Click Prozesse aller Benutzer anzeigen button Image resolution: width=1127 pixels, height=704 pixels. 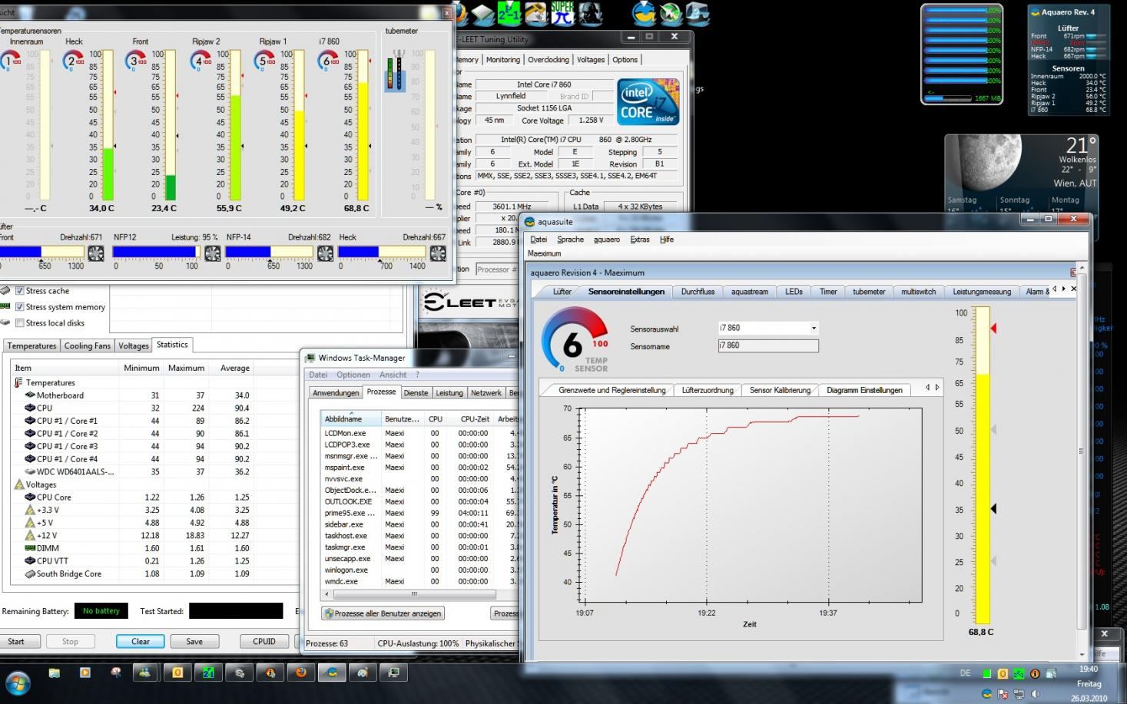[x=383, y=613]
